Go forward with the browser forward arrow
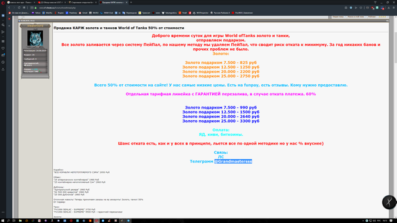 point(14,7)
